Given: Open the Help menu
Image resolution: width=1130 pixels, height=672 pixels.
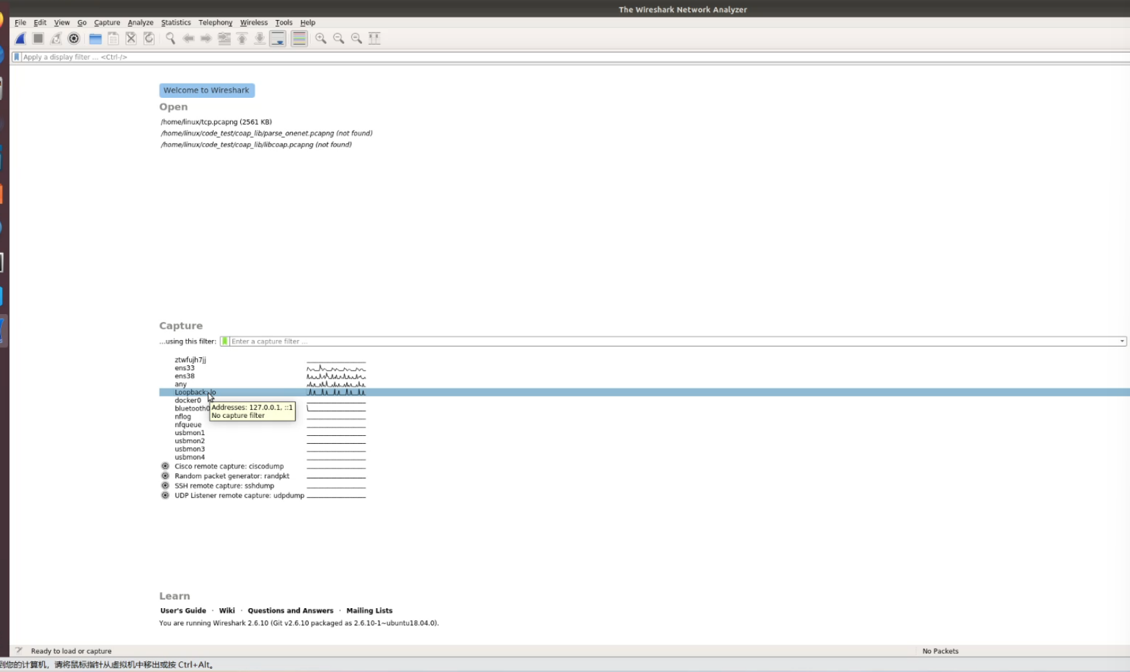Looking at the screenshot, I should point(307,23).
